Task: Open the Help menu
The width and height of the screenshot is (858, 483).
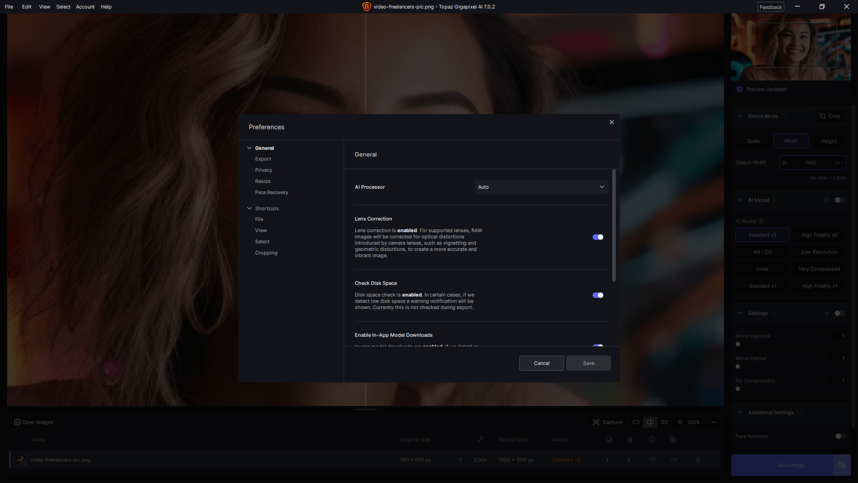Action: coord(106,7)
